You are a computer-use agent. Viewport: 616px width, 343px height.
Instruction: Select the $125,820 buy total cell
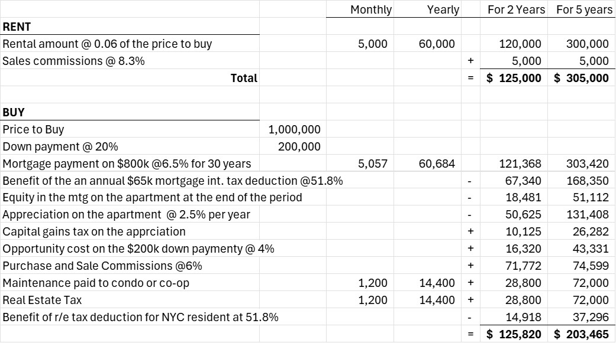(514, 335)
